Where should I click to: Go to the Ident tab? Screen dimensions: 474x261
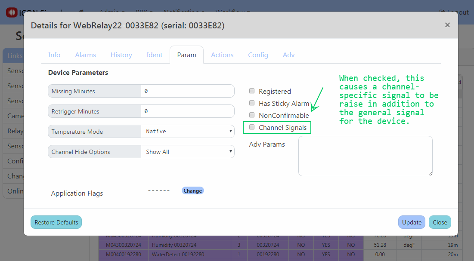tap(154, 55)
